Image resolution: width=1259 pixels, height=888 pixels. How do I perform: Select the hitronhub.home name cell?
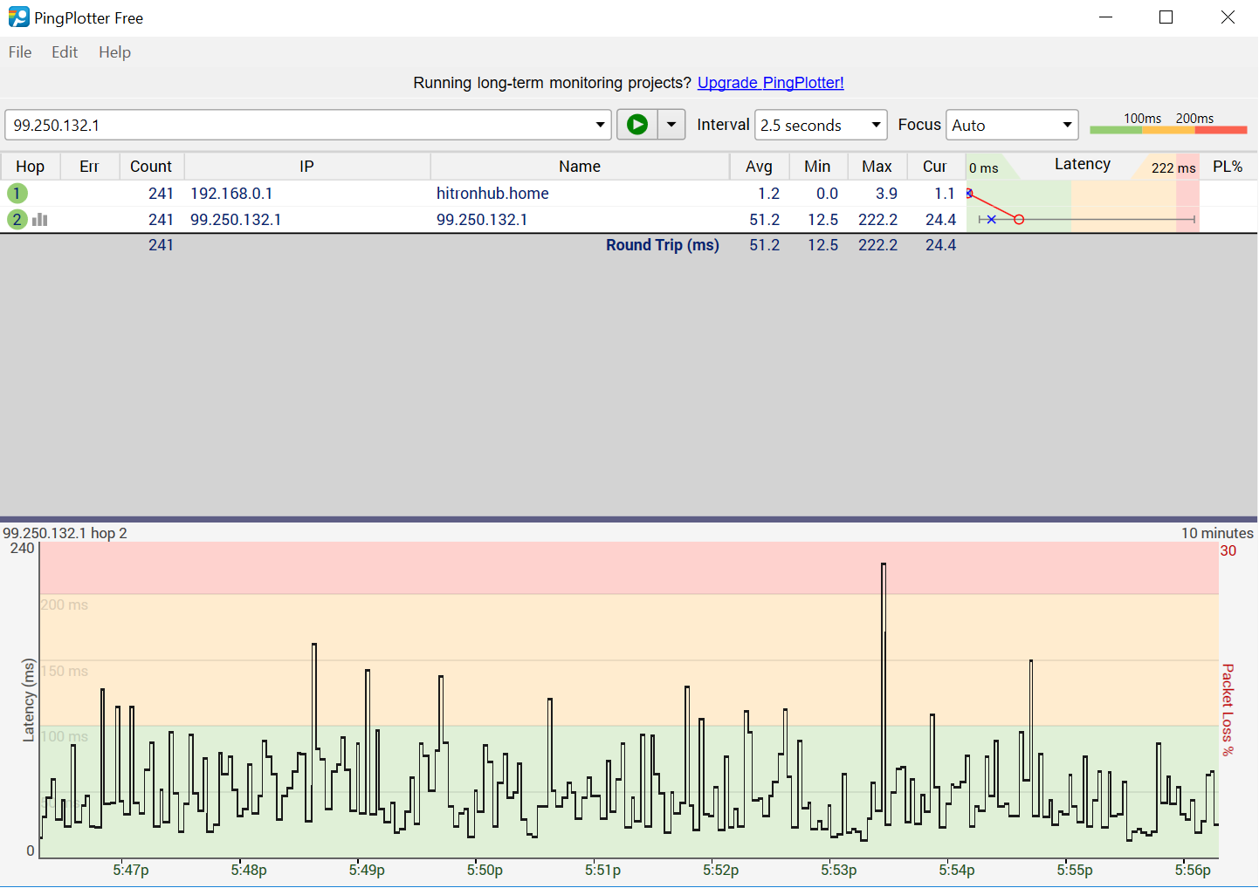tap(492, 194)
